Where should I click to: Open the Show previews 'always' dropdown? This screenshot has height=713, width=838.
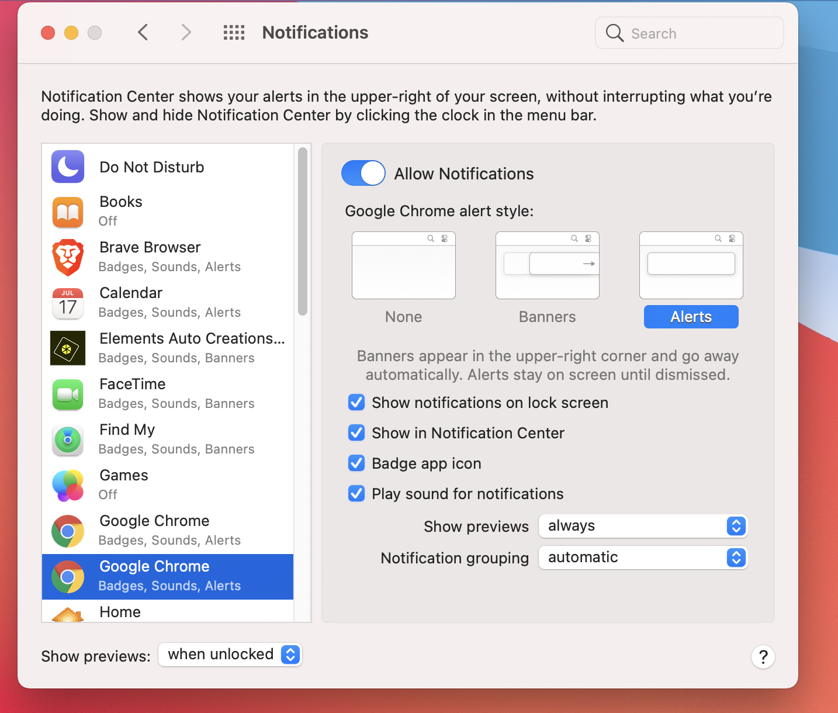(x=643, y=526)
